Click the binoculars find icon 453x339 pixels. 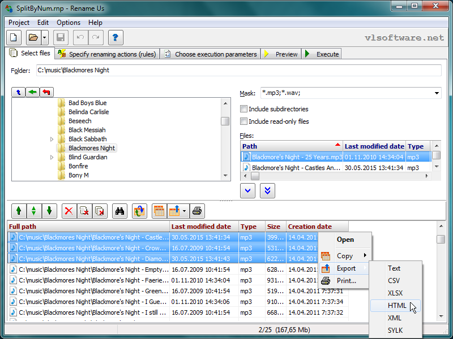pos(119,211)
